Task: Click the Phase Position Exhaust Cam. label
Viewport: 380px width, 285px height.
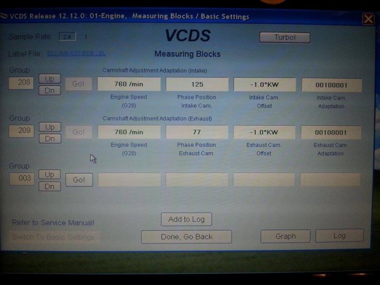Action: pyautogui.click(x=197, y=149)
